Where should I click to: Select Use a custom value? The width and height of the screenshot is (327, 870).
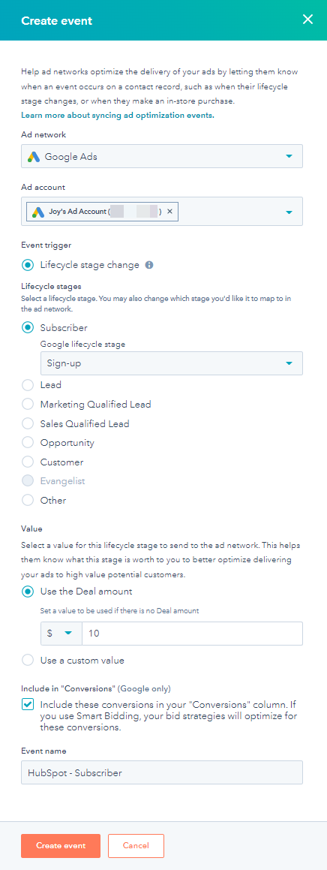pyautogui.click(x=27, y=661)
